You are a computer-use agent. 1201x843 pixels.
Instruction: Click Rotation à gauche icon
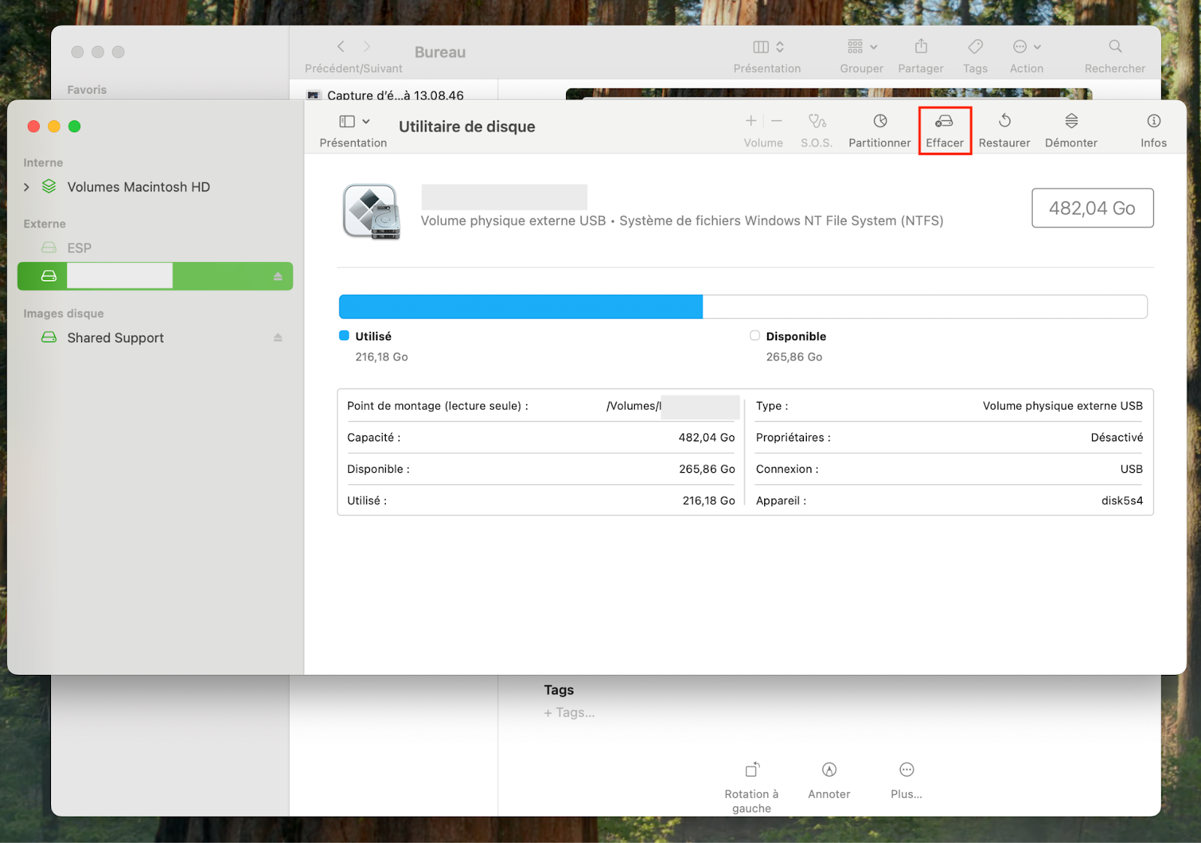(751, 769)
